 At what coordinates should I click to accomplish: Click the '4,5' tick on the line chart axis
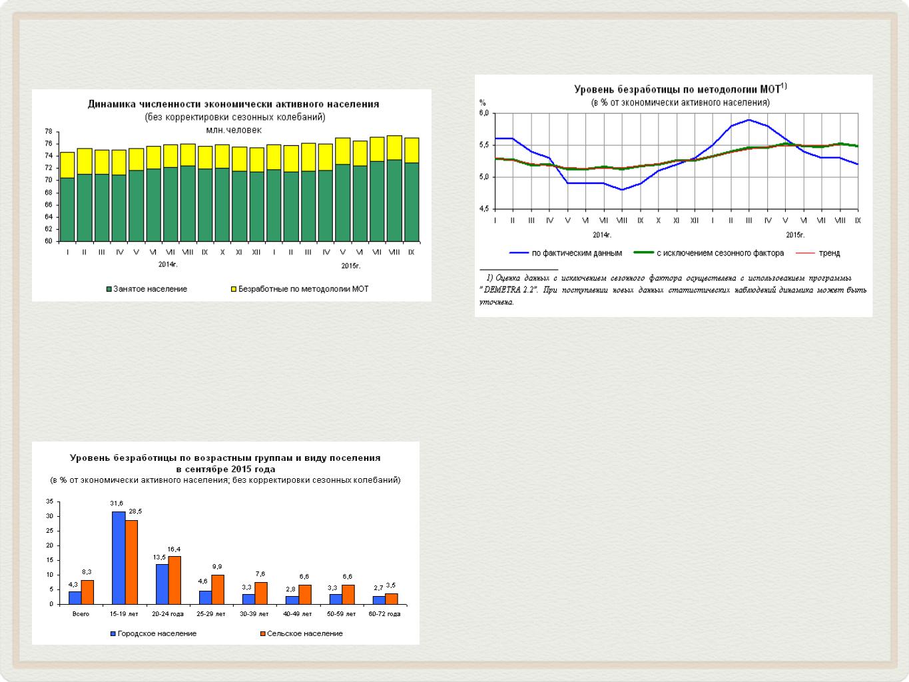pyautogui.click(x=484, y=209)
